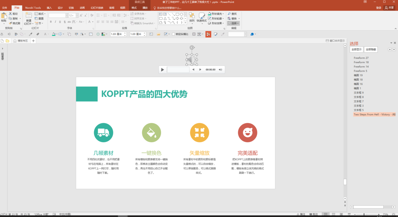Switch to the Insert (插入) tab
398x217 pixels.
click(49, 8)
